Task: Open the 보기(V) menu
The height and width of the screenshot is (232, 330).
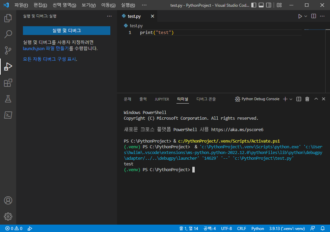Action: [89, 5]
